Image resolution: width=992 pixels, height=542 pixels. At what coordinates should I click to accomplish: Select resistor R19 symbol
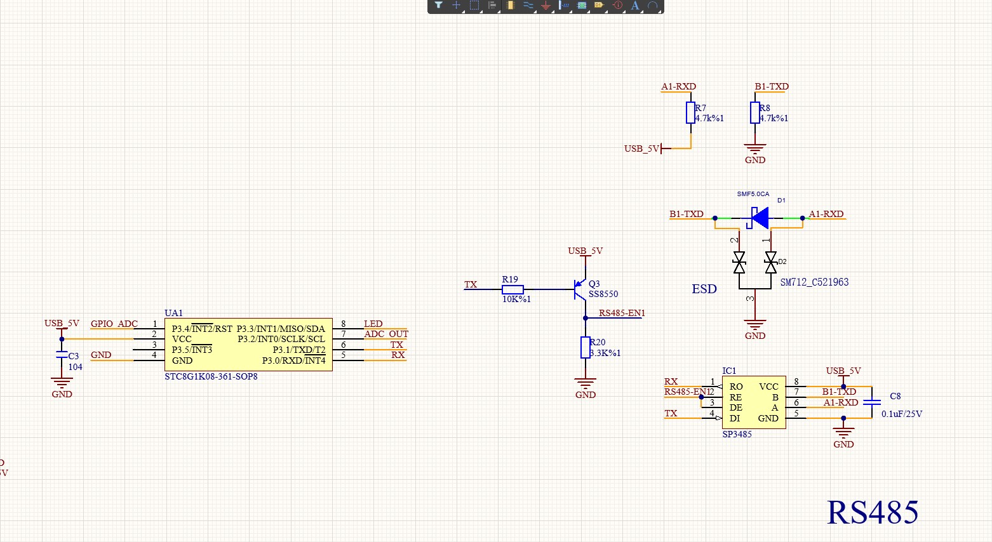point(513,289)
